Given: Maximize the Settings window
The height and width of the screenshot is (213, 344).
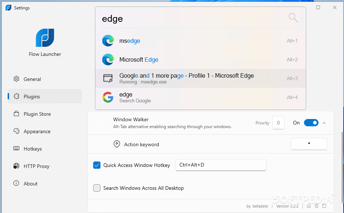Looking at the screenshot, I should (318, 7).
